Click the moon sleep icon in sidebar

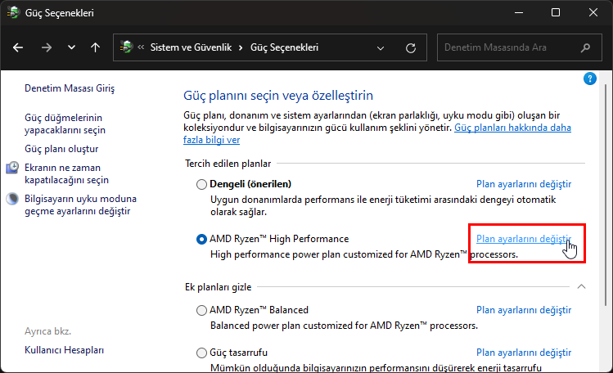click(x=12, y=199)
